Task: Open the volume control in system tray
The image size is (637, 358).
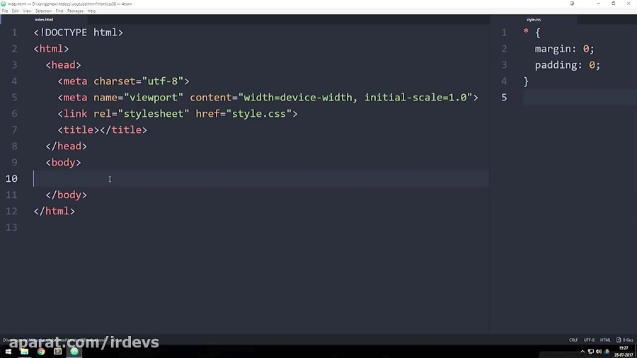Action: point(599,352)
